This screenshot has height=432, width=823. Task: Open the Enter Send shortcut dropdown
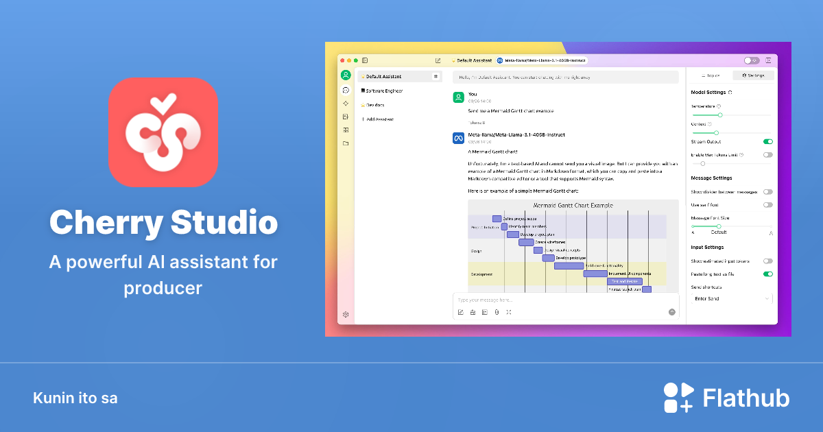pos(732,298)
